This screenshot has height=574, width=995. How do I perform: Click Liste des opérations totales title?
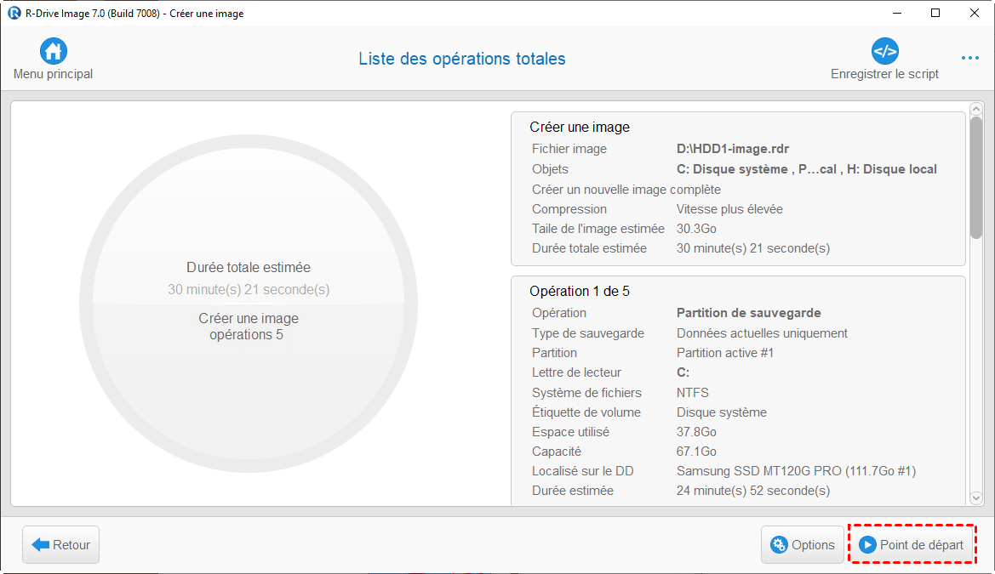point(462,59)
